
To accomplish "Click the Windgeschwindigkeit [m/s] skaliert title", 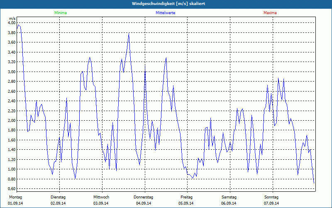I will coord(168,4).
